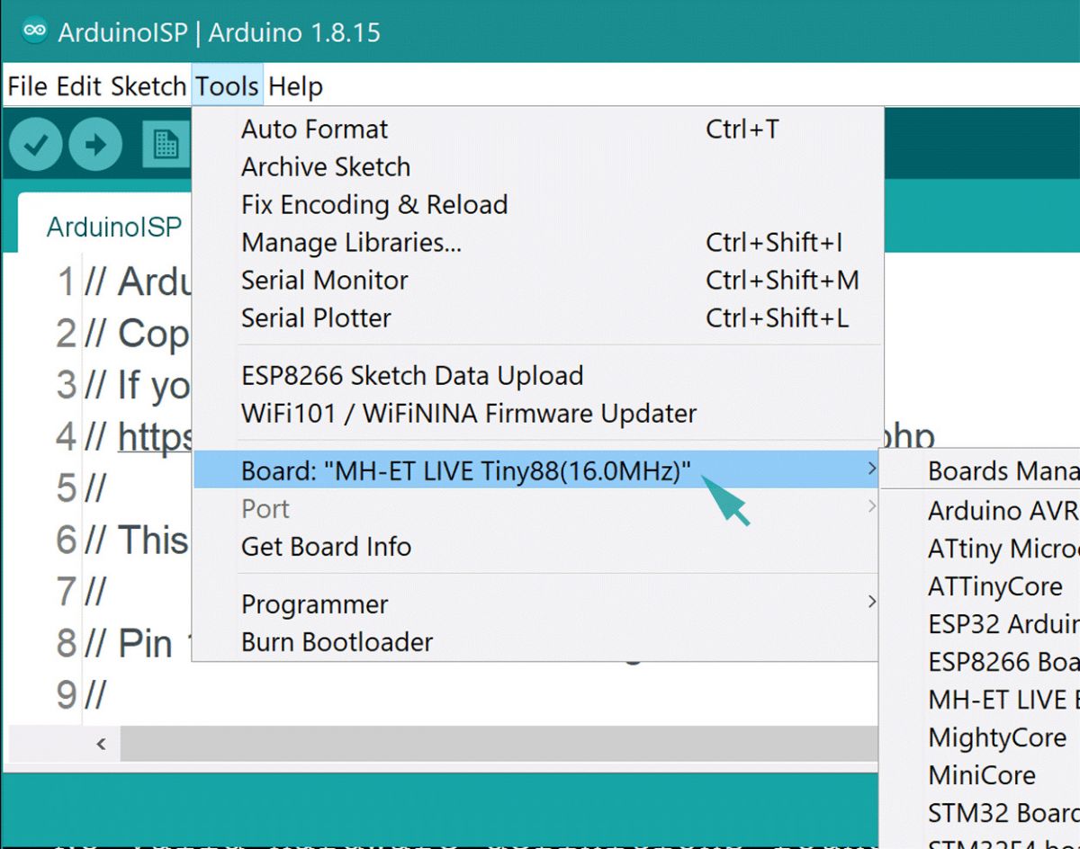Click the horizontal scrollbar below the code

click(x=450, y=745)
